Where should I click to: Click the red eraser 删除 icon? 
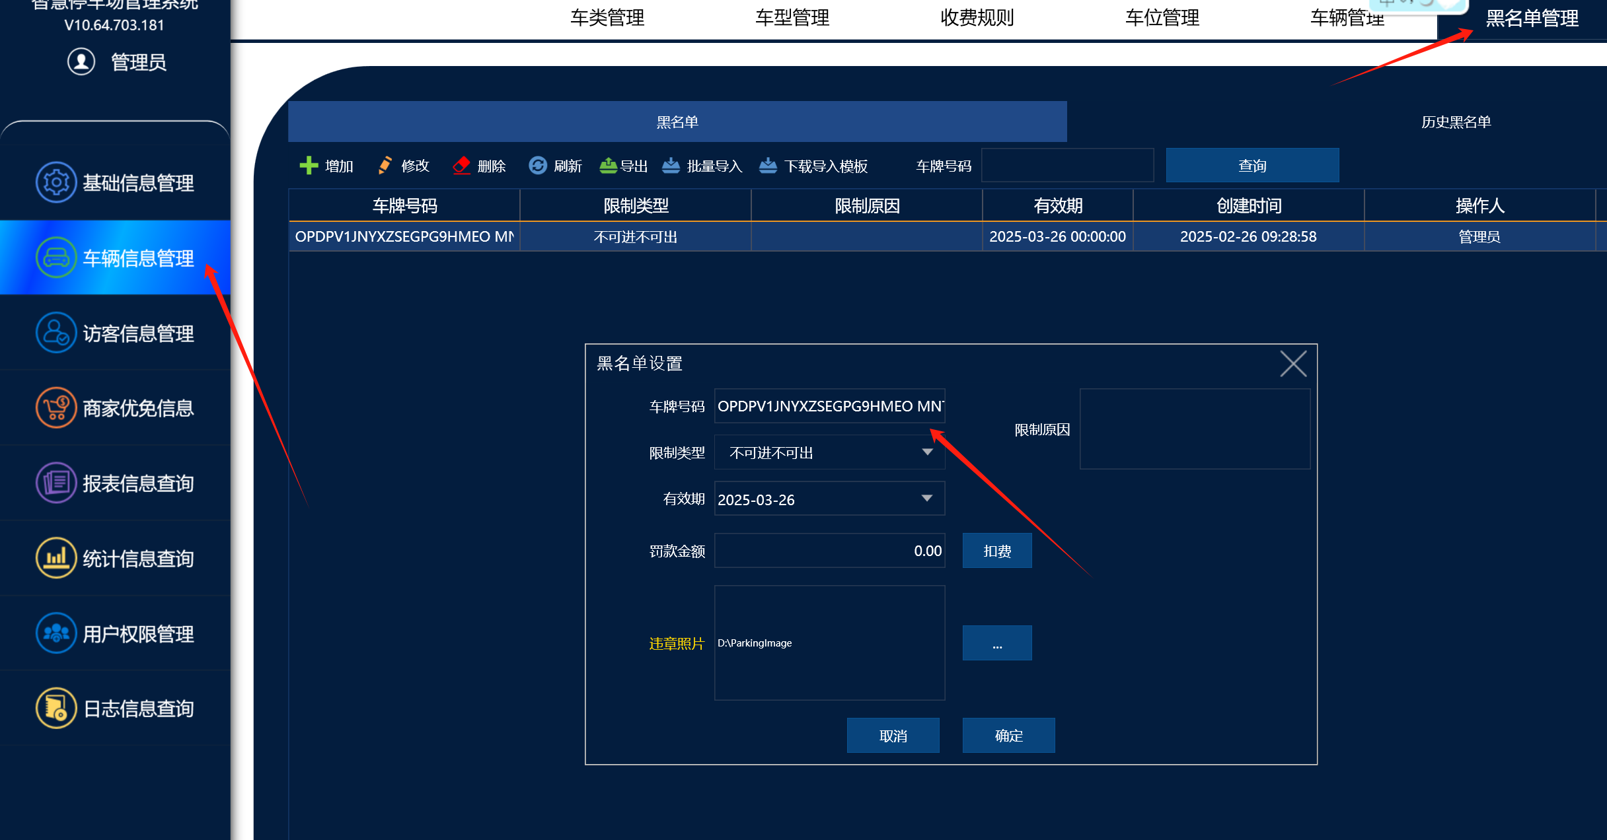click(461, 165)
